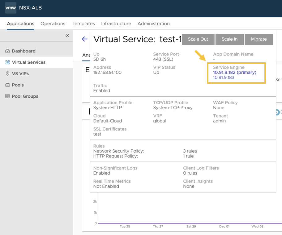Switch to the Operations tab
This screenshot has width=282, height=235.
pyautogui.click(x=53, y=24)
